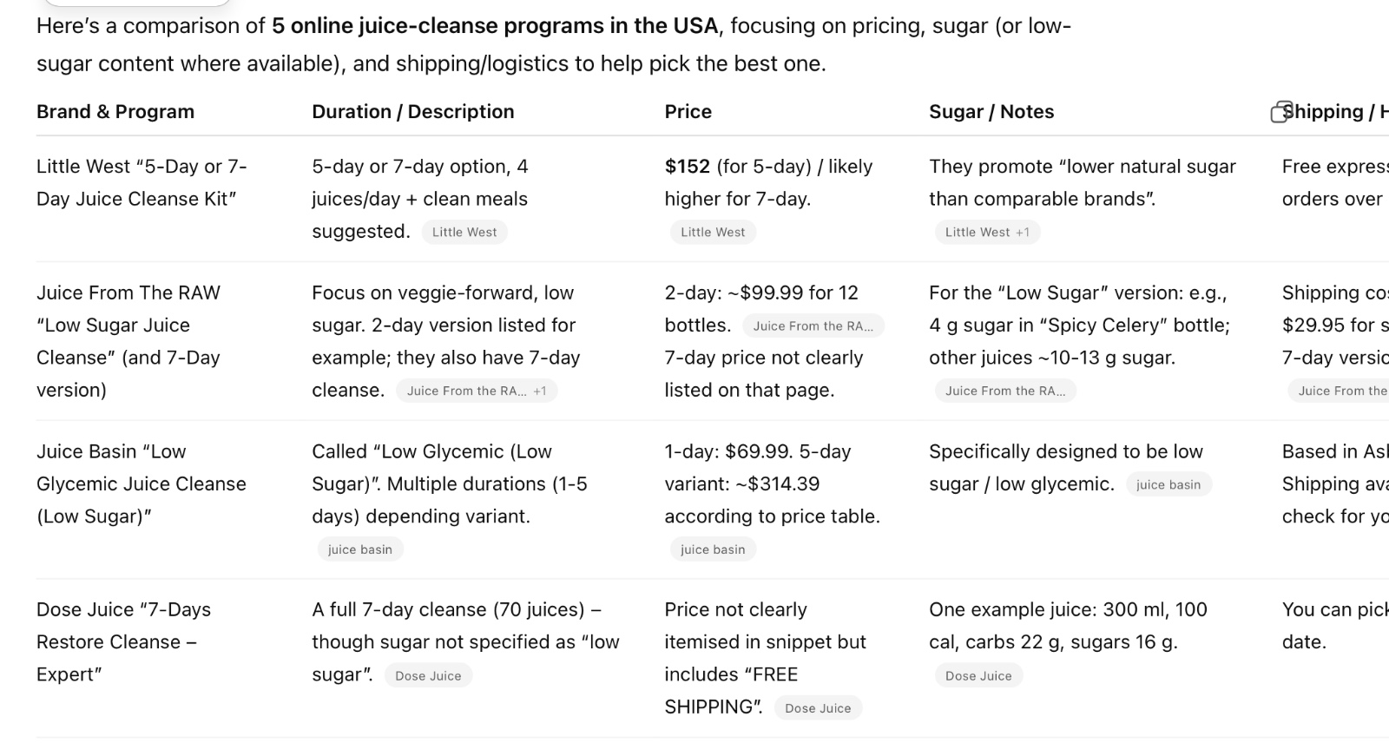Open Dose Juice chip after "low sugar" text
Image resolution: width=1389 pixels, height=743 pixels.
point(428,676)
